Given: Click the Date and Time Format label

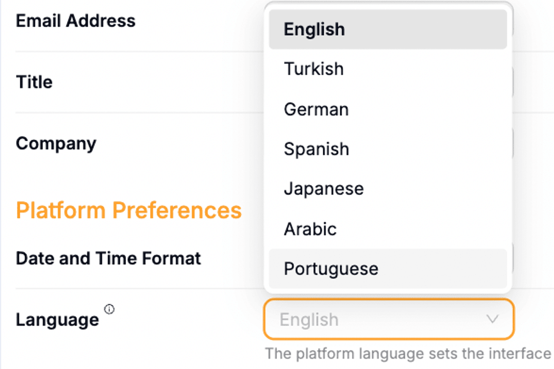Looking at the screenshot, I should click(108, 258).
